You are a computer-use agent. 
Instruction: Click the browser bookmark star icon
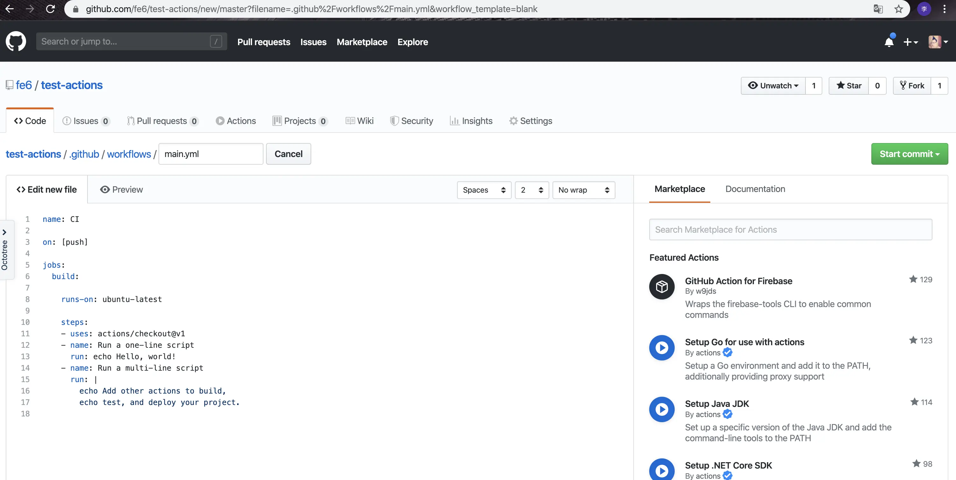point(898,9)
